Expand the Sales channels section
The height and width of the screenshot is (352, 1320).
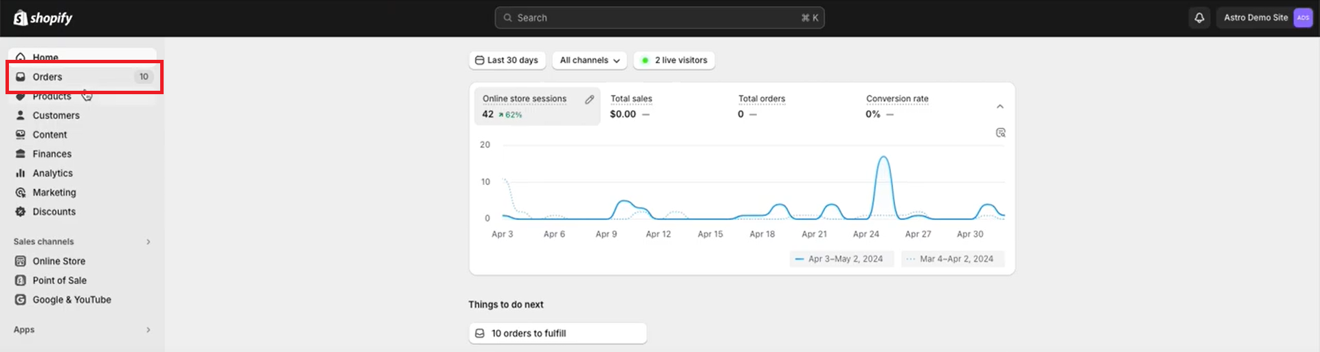(148, 242)
